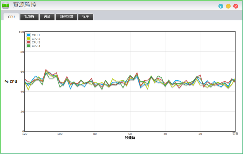Image resolution: width=243 pixels, height=154 pixels.
Task: Select the CPU 1 legend text label
Action: point(36,35)
